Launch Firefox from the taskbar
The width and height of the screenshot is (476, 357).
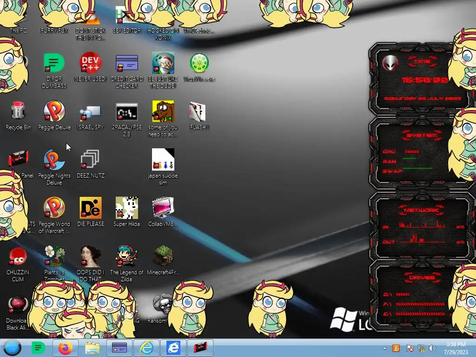66,348
